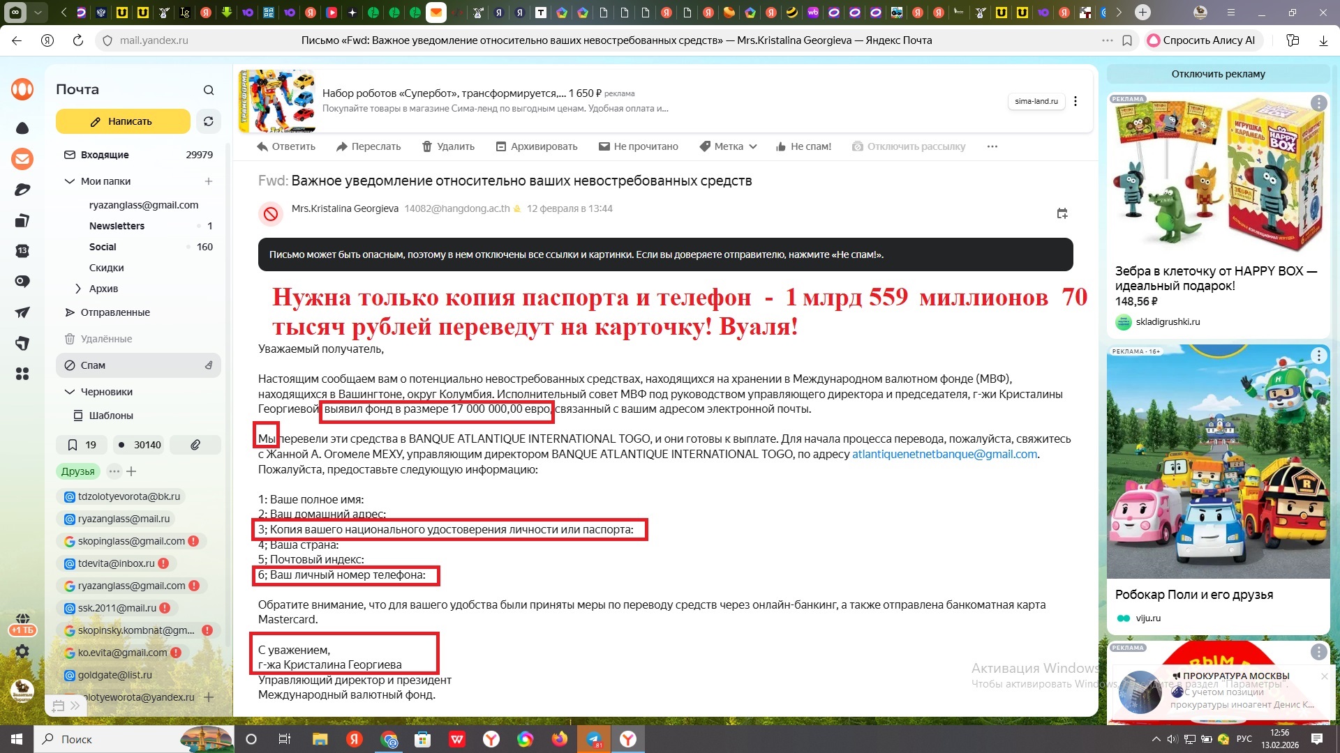Viewport: 1340px width, 753px height.
Task: Open the Метка dropdown
Action: point(729,146)
